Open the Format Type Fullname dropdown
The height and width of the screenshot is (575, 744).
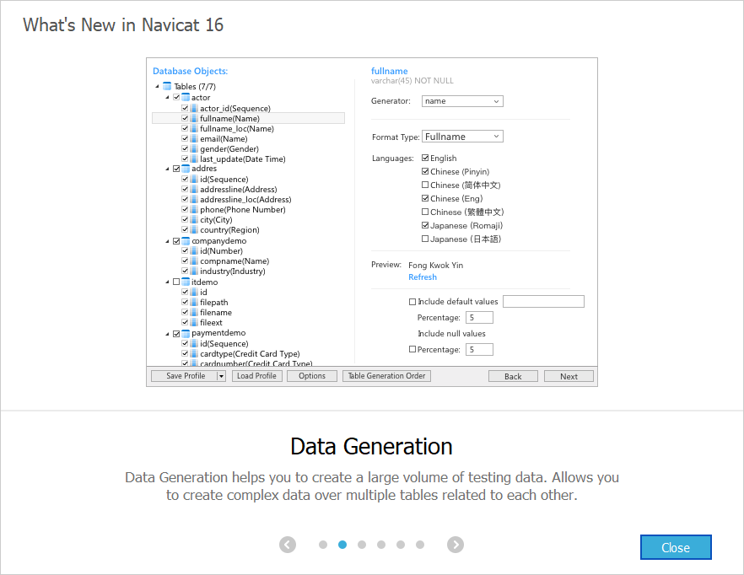click(462, 137)
